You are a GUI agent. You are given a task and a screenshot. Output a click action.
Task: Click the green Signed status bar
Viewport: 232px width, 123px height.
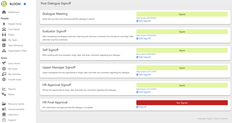[x=182, y=14]
